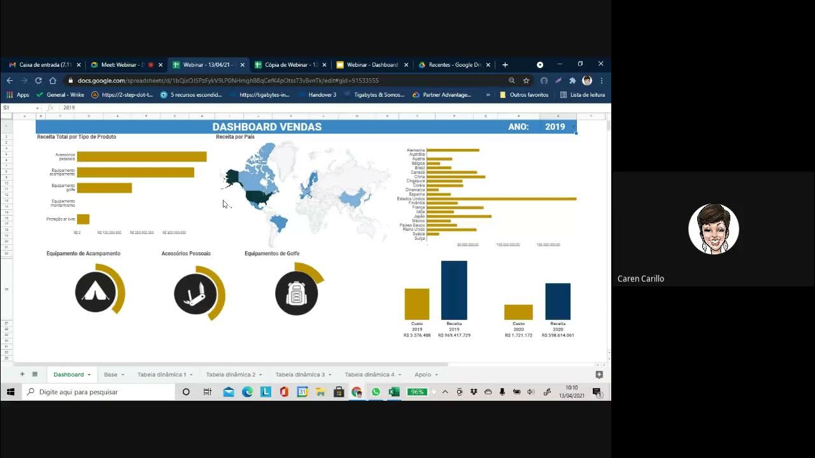Click Caren Carillo's avatar thumbnail

(x=713, y=229)
